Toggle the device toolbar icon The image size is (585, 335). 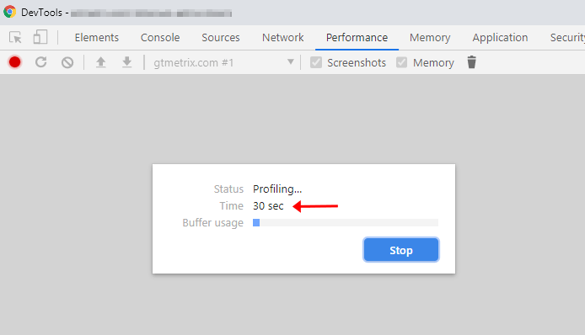[40, 37]
